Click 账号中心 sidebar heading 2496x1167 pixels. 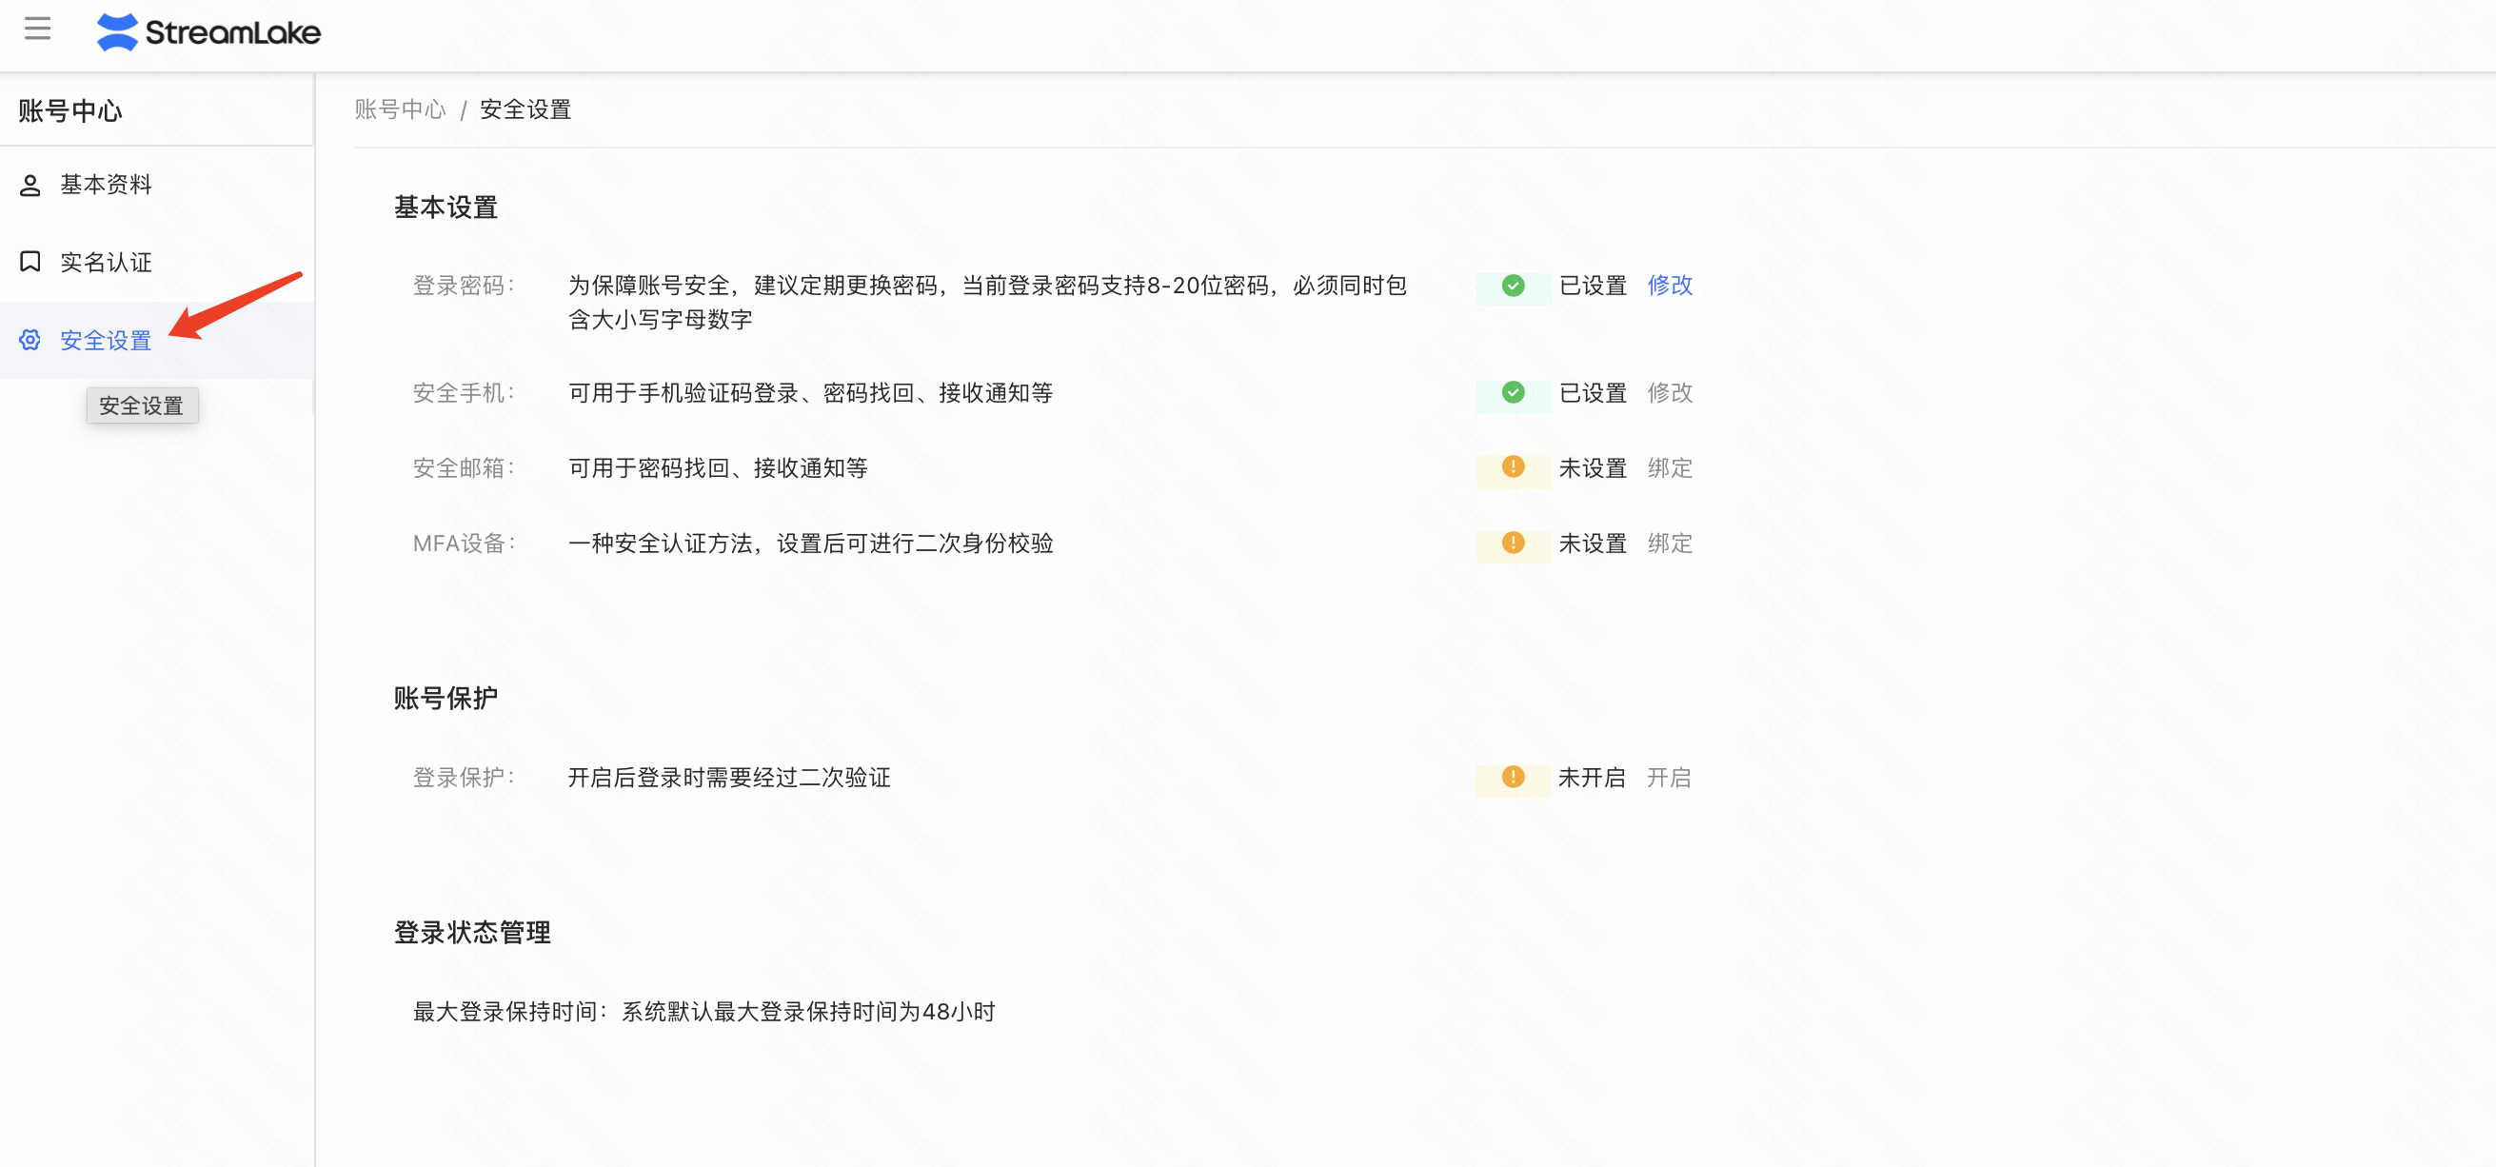coord(70,111)
